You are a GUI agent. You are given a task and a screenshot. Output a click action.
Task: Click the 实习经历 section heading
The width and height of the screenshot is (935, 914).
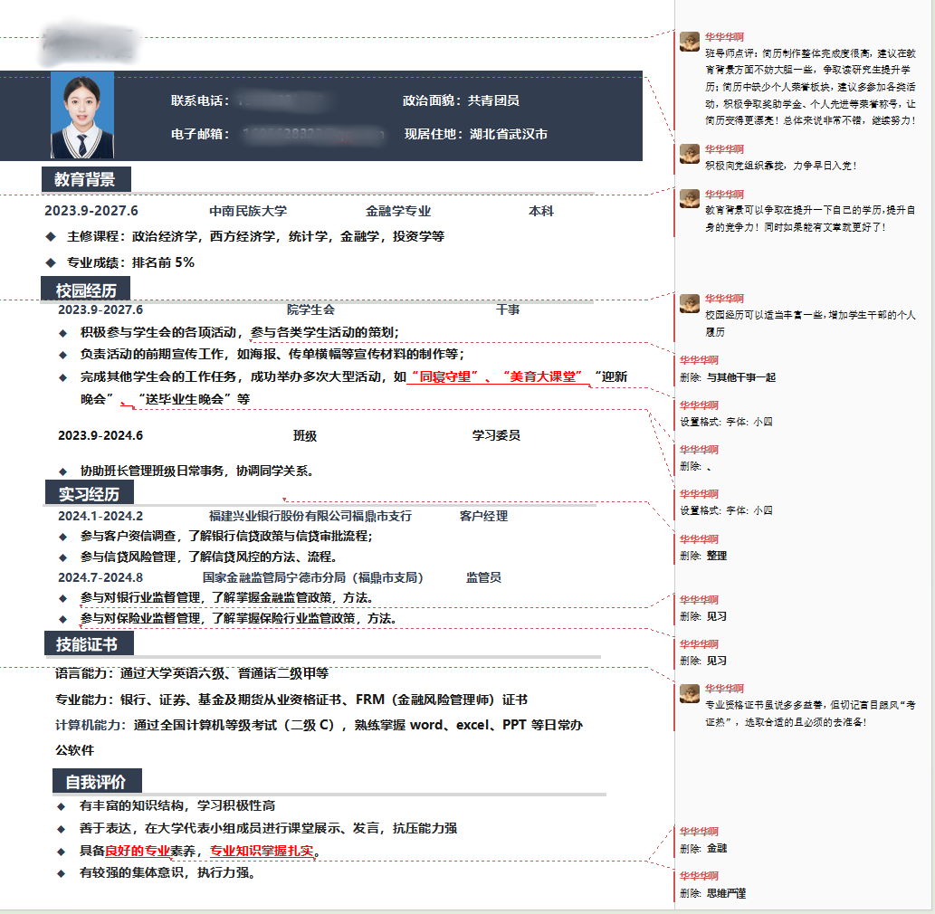[89, 494]
